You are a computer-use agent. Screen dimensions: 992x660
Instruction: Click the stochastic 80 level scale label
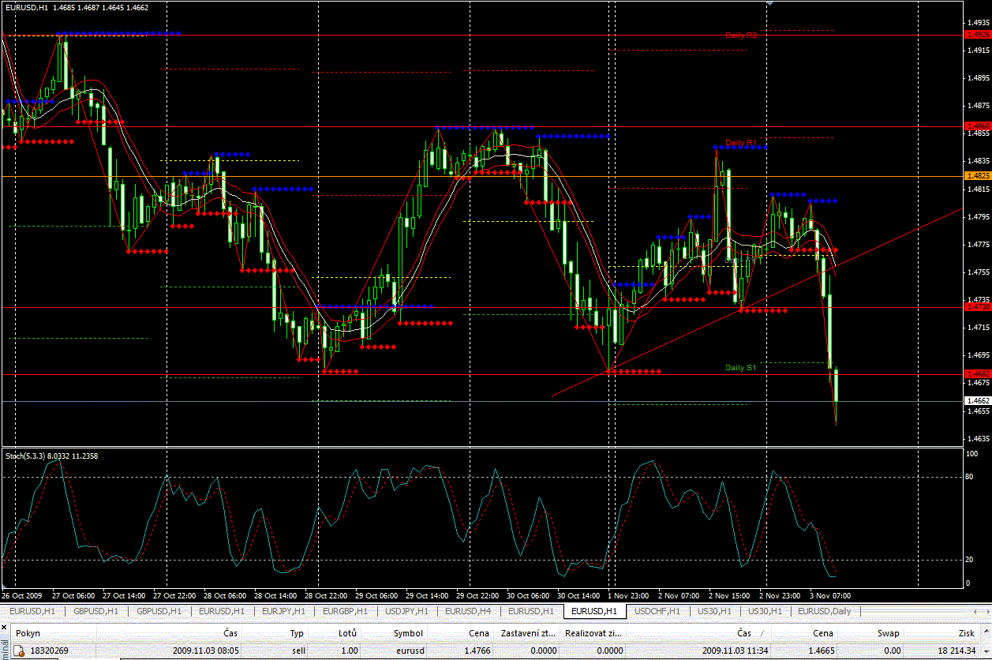(x=971, y=477)
